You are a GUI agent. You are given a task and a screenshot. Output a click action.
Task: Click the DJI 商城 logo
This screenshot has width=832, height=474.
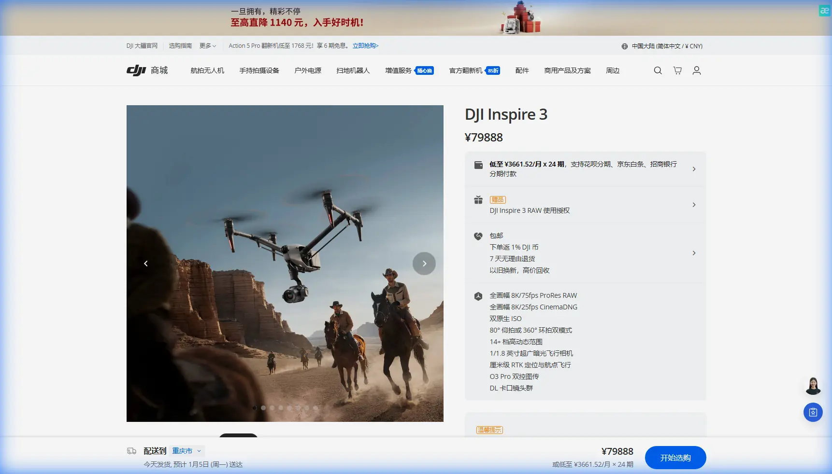146,70
